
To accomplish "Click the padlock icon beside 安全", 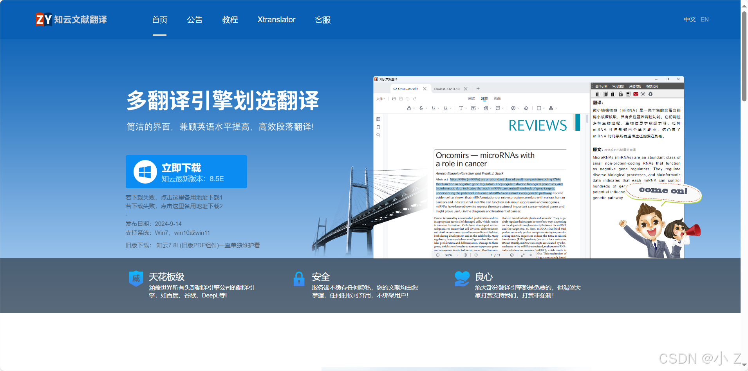I will coord(299,279).
